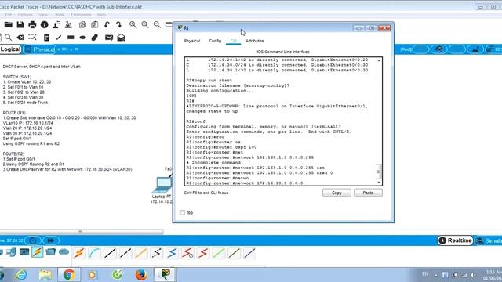This screenshot has height=282, width=502.
Task: Select the Add Simple PDU envelope
Action: point(109,38)
